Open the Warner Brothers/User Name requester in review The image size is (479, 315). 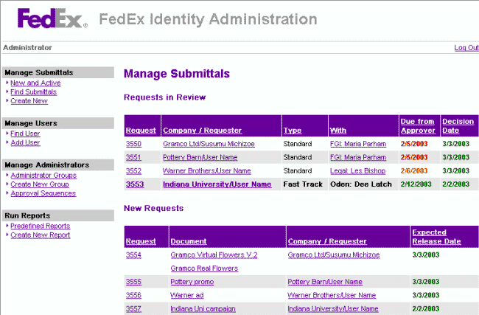point(206,170)
